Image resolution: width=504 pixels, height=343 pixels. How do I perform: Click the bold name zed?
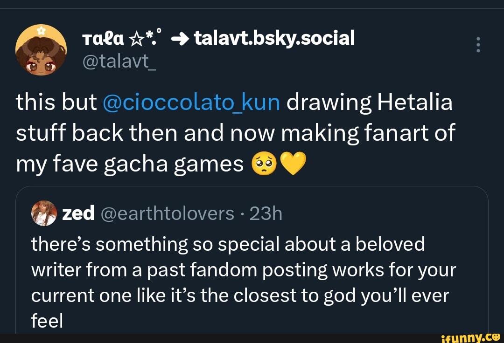[x=79, y=213]
